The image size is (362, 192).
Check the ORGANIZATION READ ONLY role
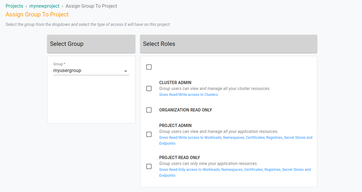pos(149,110)
